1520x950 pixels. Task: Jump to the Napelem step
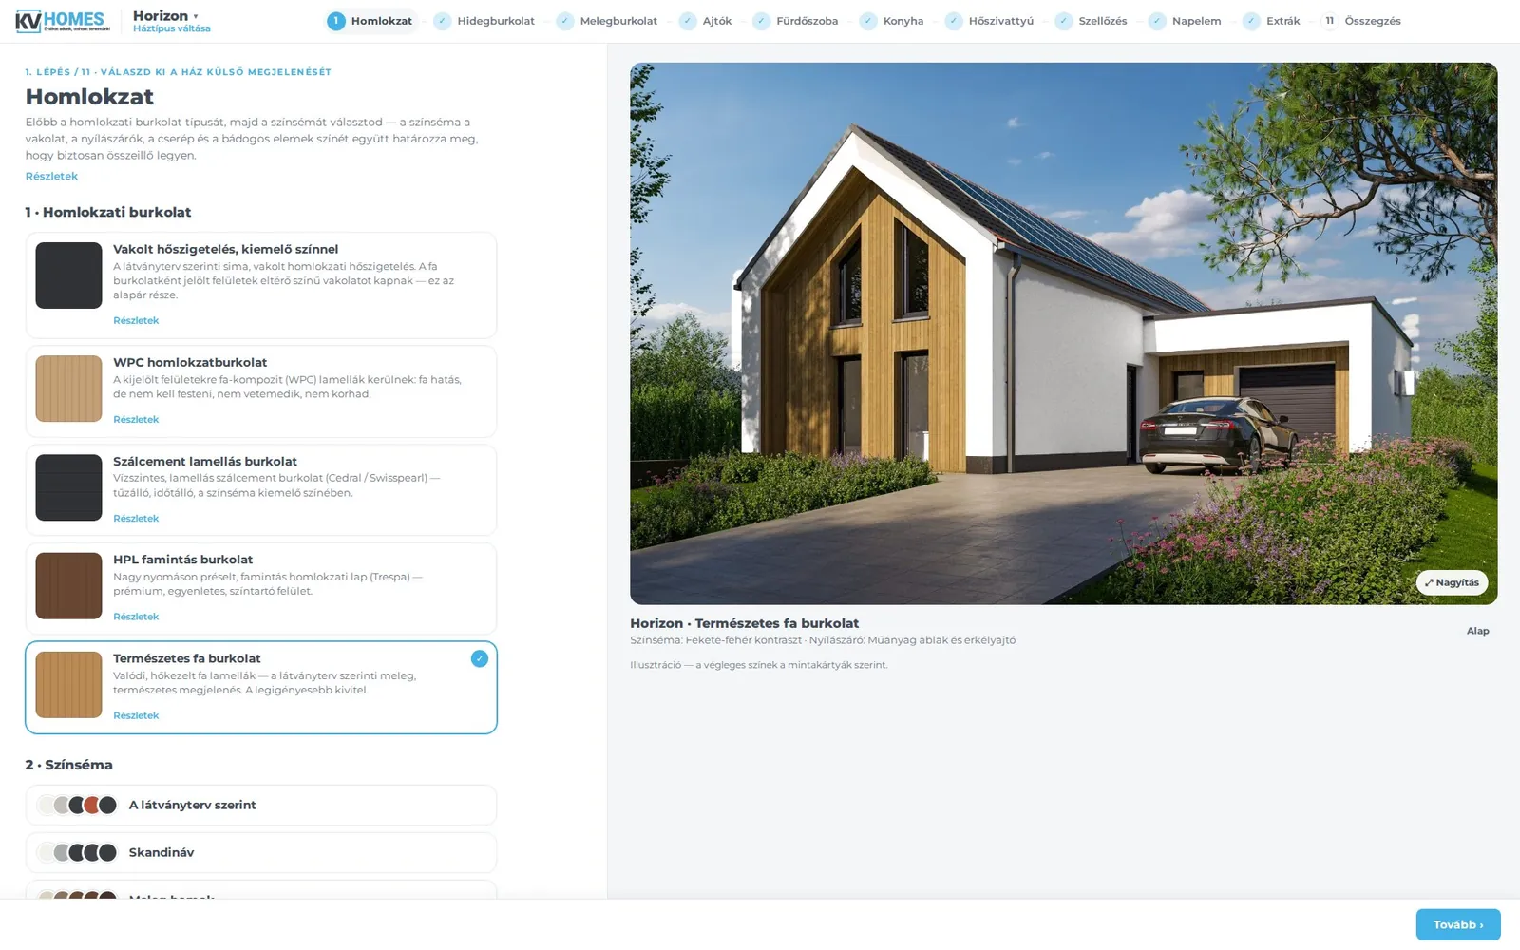click(1185, 21)
